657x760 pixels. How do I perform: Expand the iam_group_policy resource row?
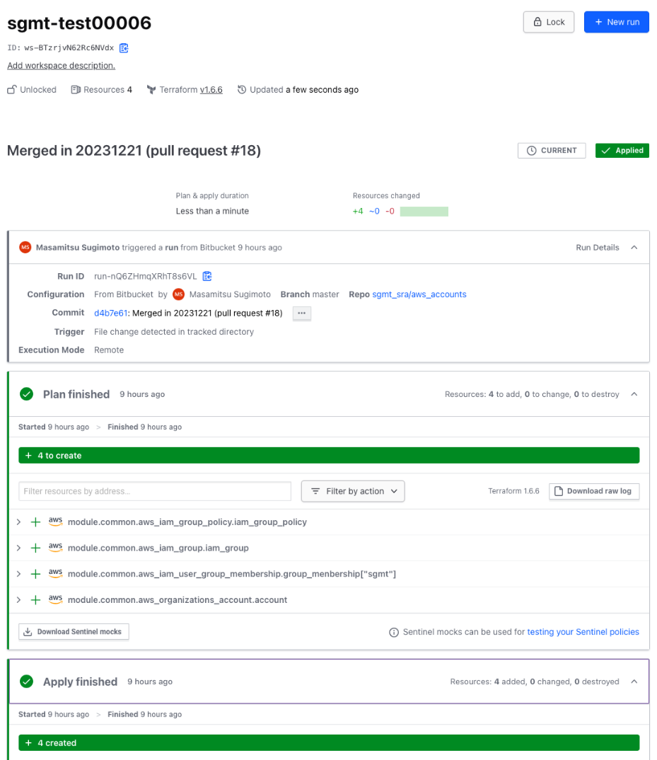pos(19,522)
